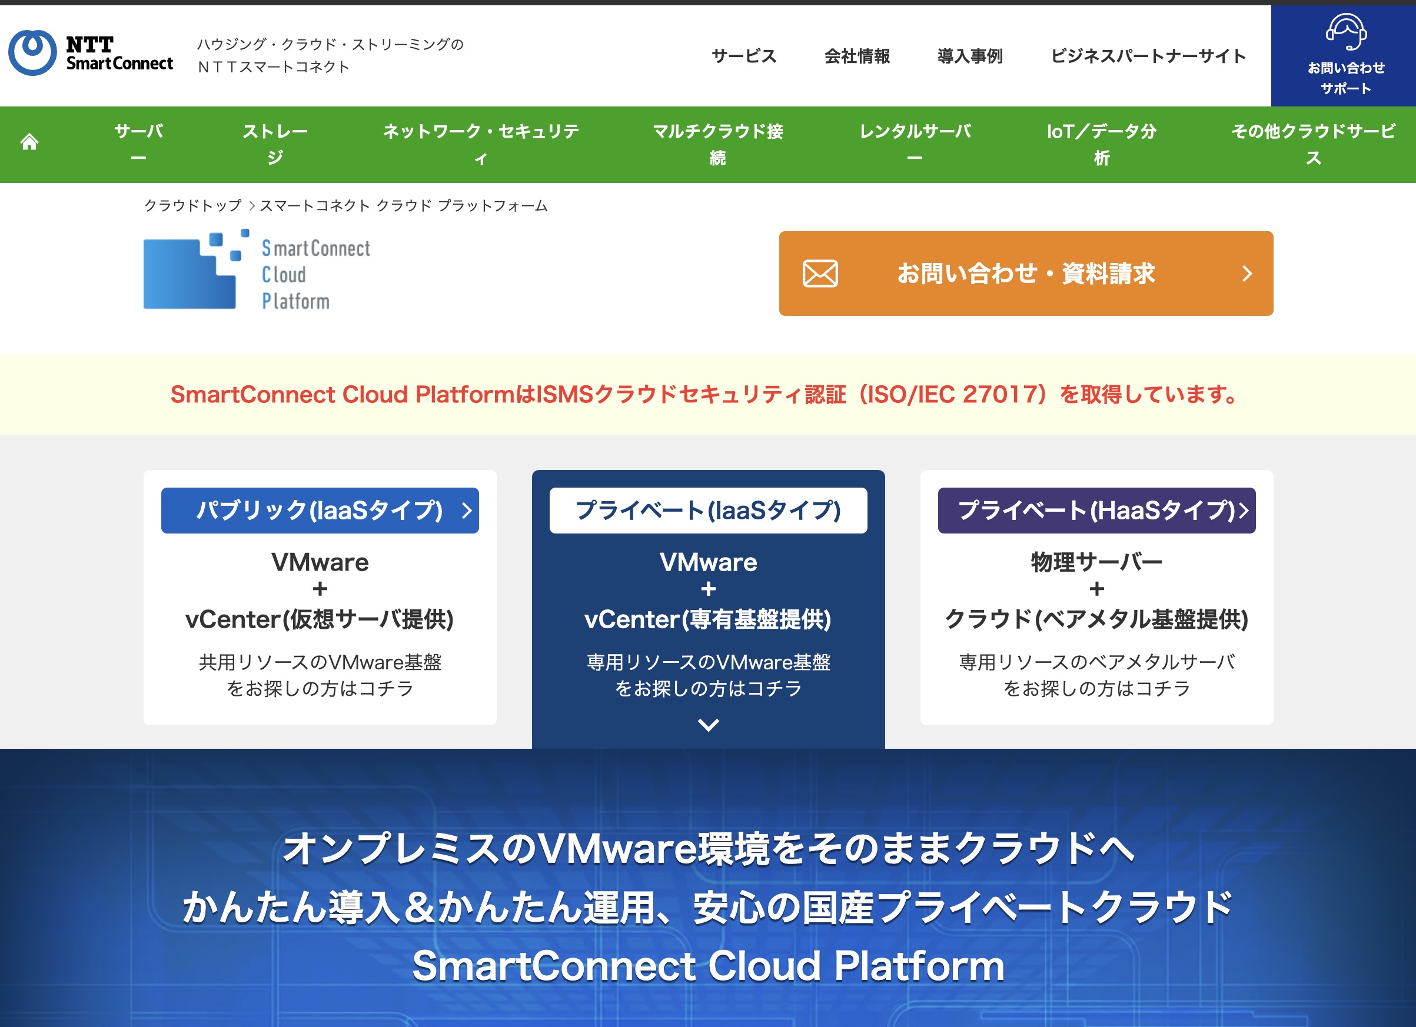
Task: Click the chevron beside パブリック(IaaSタイプ)
Action: tap(466, 511)
